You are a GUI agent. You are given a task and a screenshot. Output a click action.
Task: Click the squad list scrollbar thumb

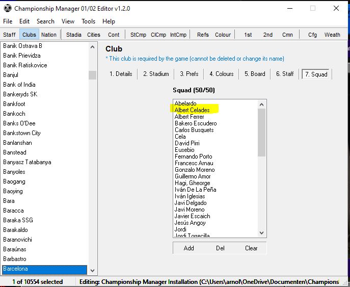point(261,133)
